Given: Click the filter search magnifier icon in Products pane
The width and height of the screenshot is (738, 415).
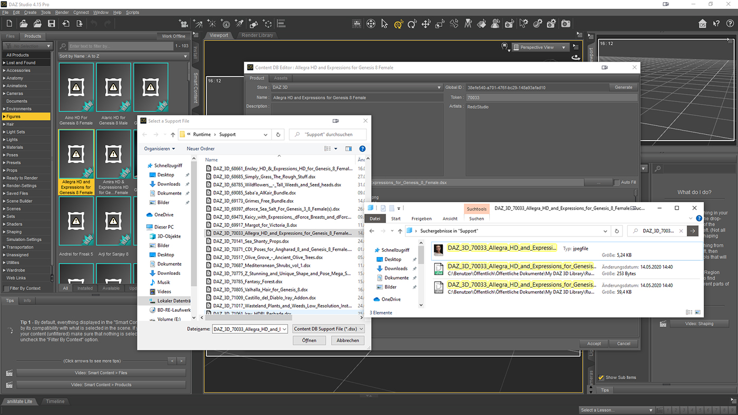Looking at the screenshot, I should pos(63,46).
